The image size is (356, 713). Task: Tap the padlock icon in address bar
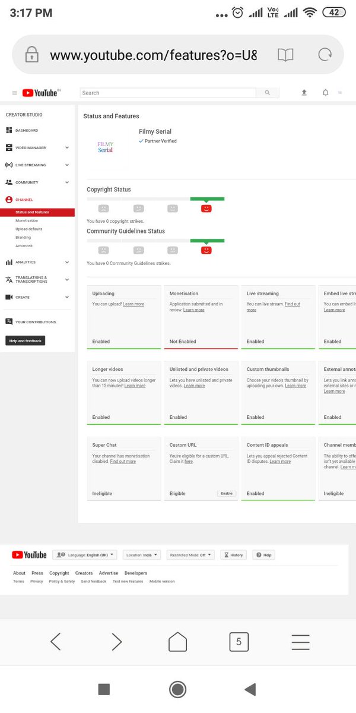(31, 55)
